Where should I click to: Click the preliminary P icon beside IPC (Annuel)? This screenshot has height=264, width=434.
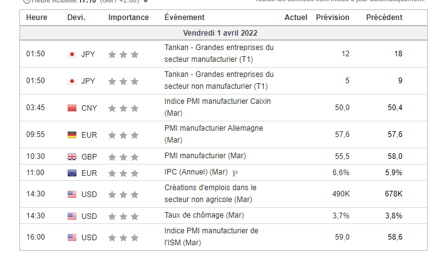[x=235, y=173]
